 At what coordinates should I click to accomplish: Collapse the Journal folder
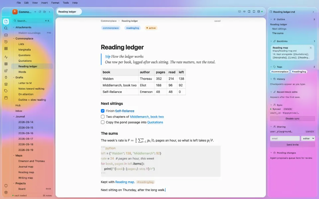pyautogui.click(x=14, y=116)
